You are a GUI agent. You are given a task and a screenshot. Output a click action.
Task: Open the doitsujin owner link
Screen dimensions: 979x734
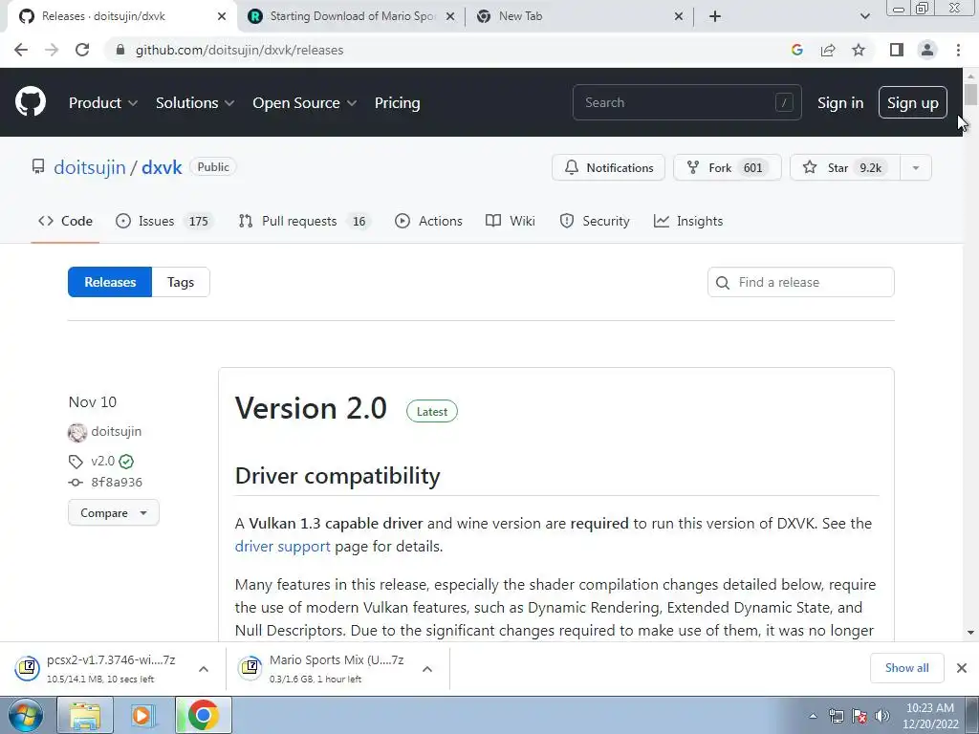tap(90, 167)
